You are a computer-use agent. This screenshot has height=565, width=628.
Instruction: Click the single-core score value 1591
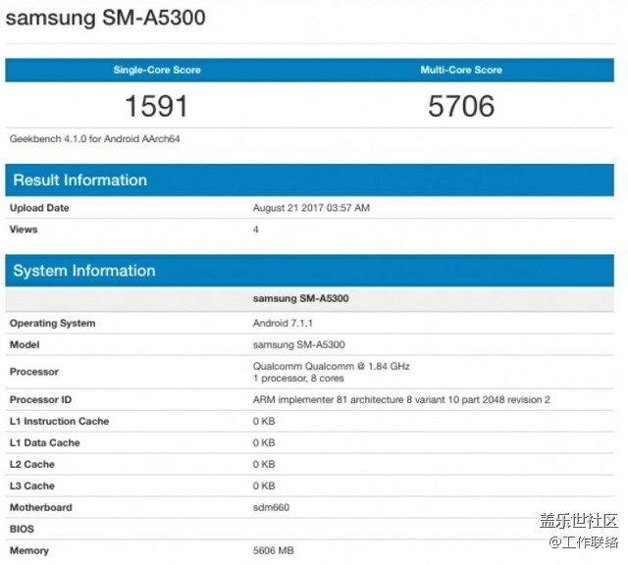point(155,105)
